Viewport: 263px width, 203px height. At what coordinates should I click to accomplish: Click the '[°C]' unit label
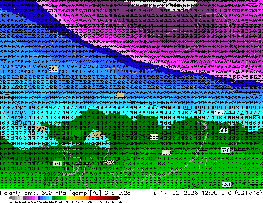[x=96, y=193]
